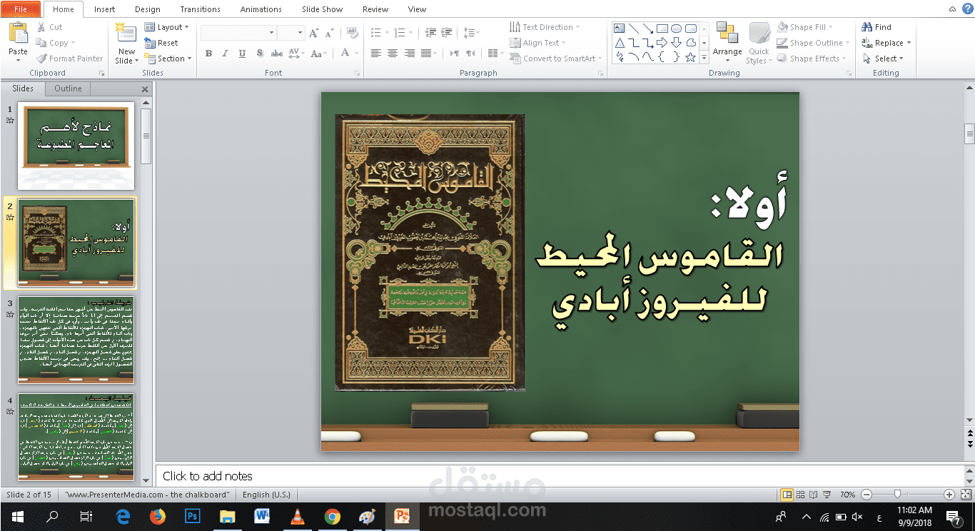Open the Columns button
Viewport: 975px width, 531px height.
point(495,54)
